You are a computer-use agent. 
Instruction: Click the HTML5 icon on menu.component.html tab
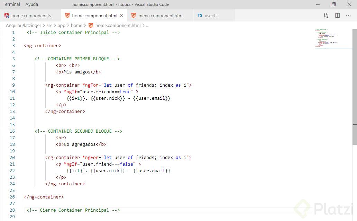(x=134, y=15)
